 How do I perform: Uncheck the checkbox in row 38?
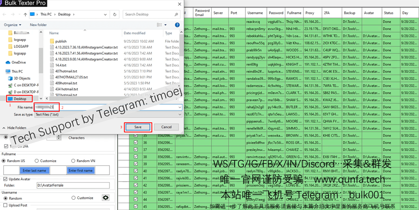coord(136,157)
